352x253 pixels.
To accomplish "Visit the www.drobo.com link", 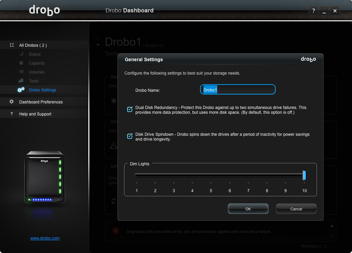I will [x=45, y=238].
